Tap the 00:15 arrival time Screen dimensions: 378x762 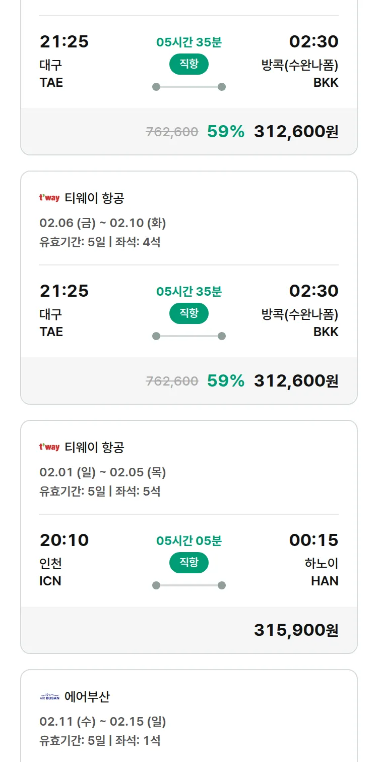click(313, 540)
